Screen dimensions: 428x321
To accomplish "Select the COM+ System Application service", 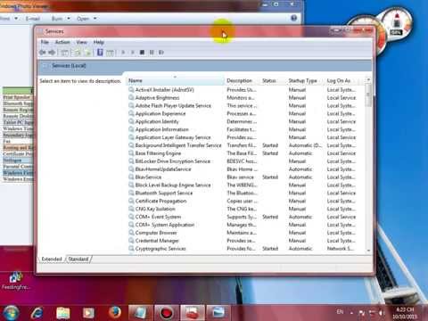I will pos(243,225).
